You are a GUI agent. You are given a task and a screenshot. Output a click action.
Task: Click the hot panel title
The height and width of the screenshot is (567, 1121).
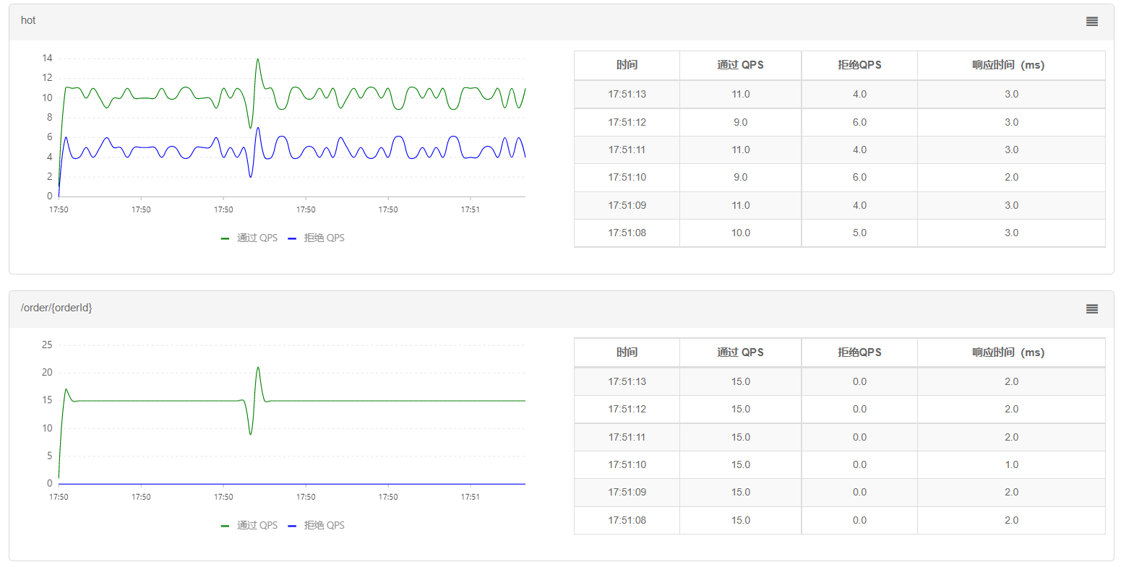(28, 20)
